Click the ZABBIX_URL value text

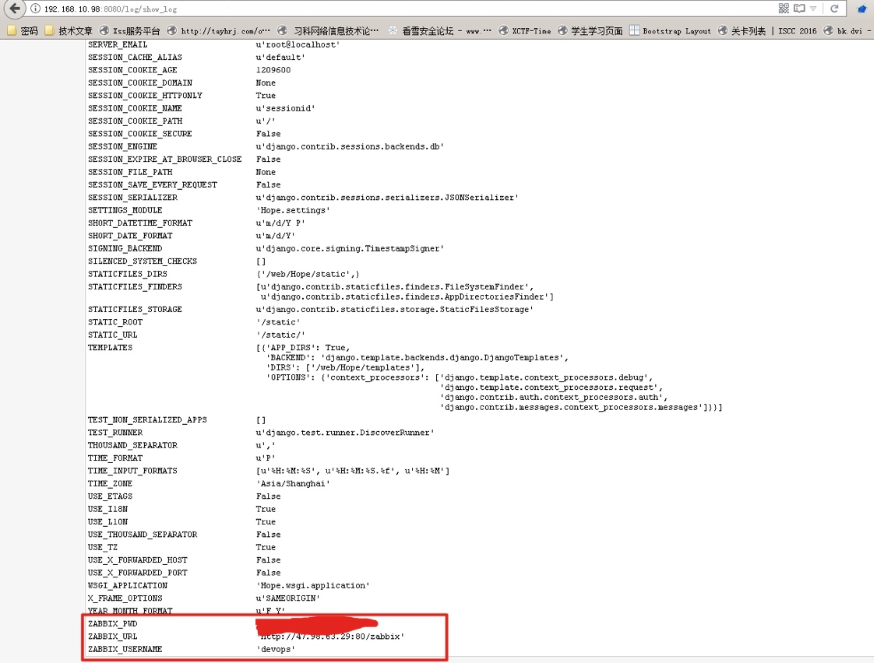coord(330,637)
